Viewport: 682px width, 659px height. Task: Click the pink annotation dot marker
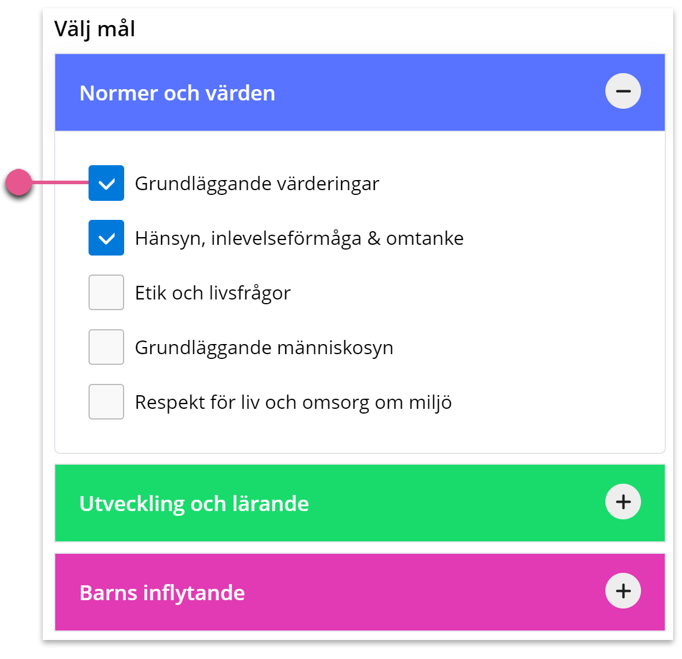[x=18, y=182]
